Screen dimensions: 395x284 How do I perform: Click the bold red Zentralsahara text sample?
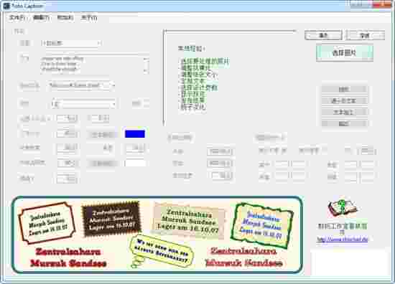(68, 257)
